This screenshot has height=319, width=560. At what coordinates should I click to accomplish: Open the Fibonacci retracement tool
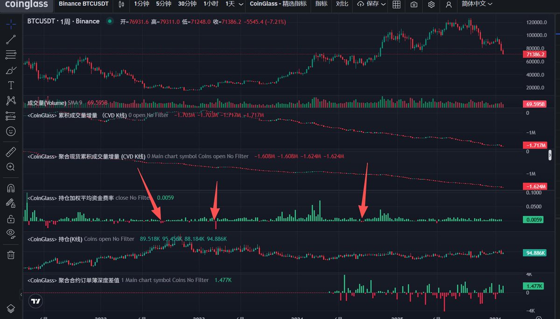(x=11, y=55)
